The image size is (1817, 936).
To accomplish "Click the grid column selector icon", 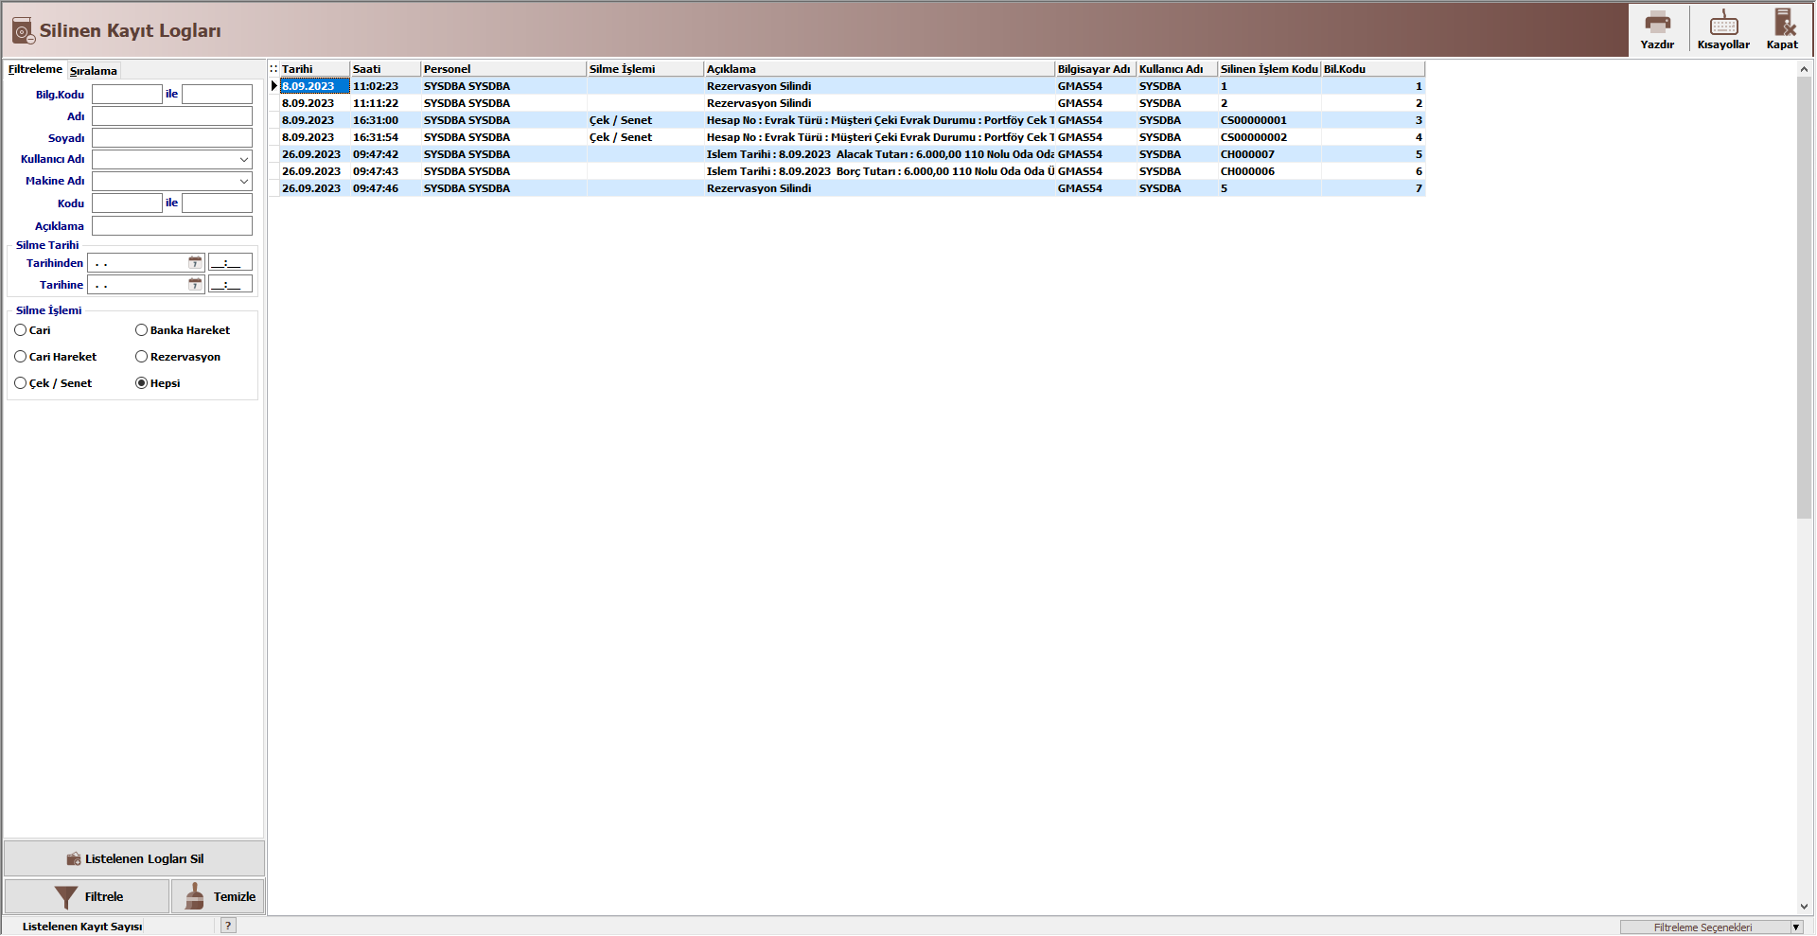I will 273,69.
